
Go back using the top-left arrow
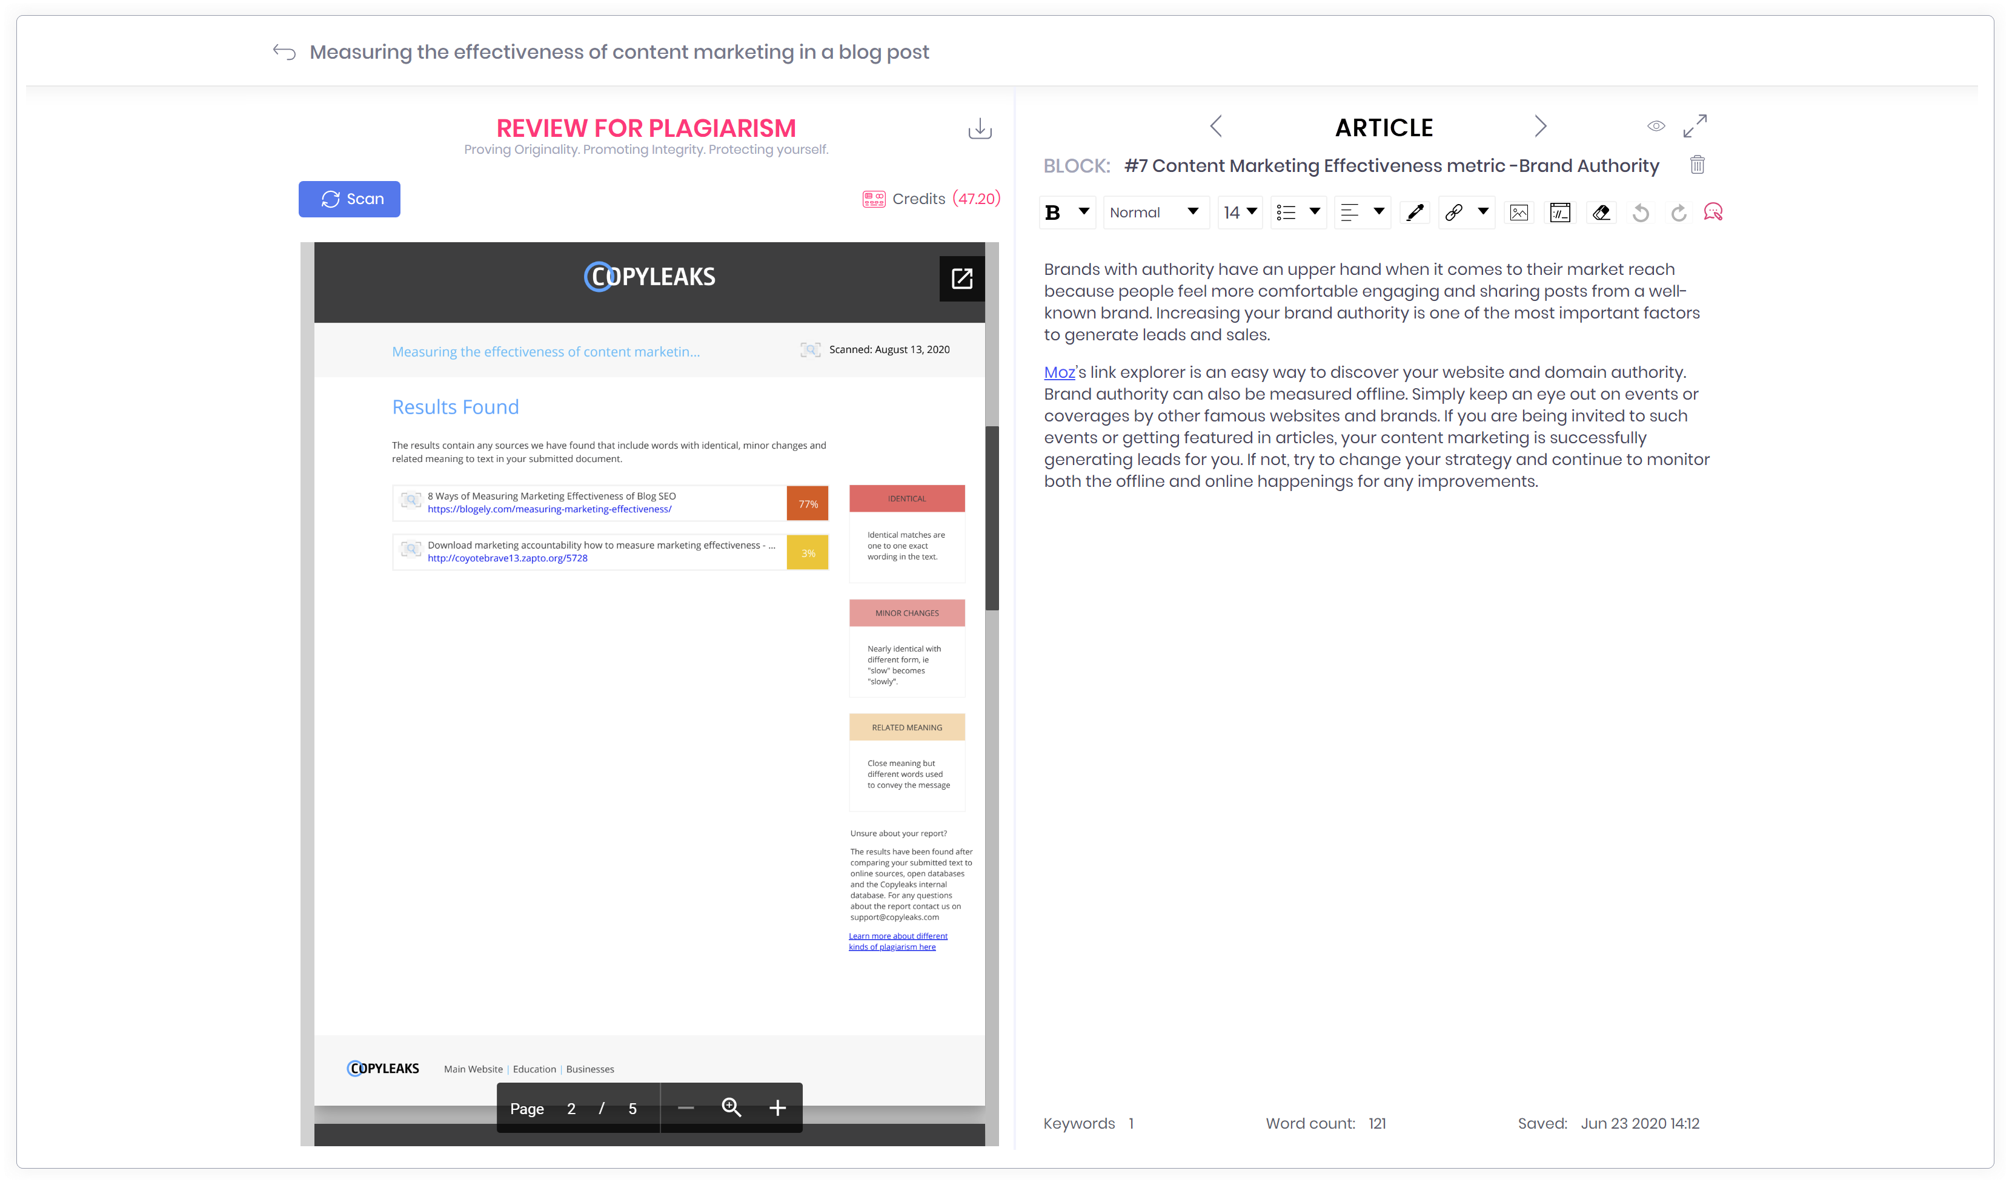point(284,52)
